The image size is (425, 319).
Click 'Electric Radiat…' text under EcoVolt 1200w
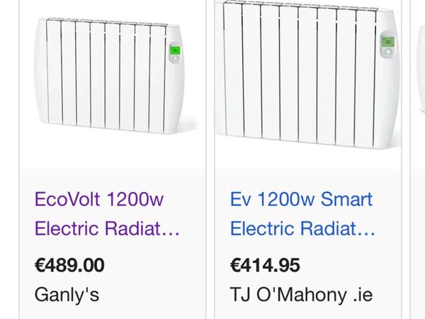(x=107, y=229)
